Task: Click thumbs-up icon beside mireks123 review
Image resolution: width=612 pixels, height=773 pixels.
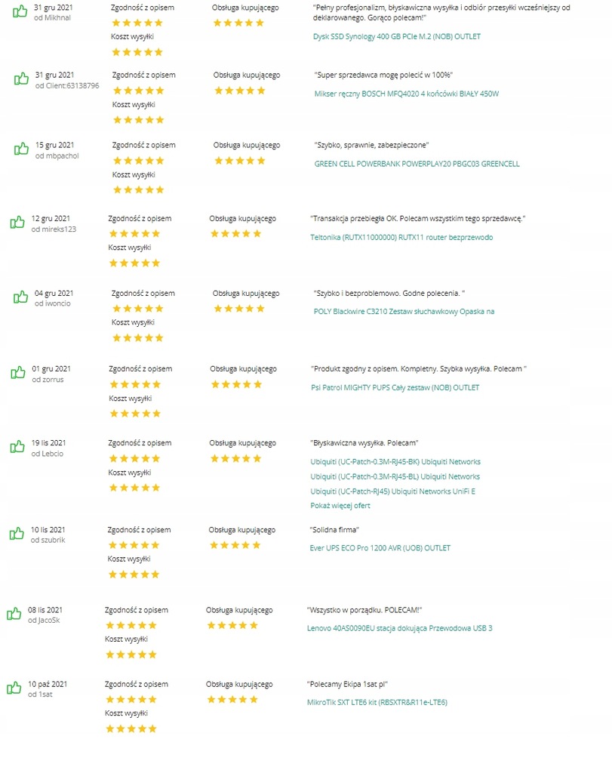Action: [x=17, y=223]
